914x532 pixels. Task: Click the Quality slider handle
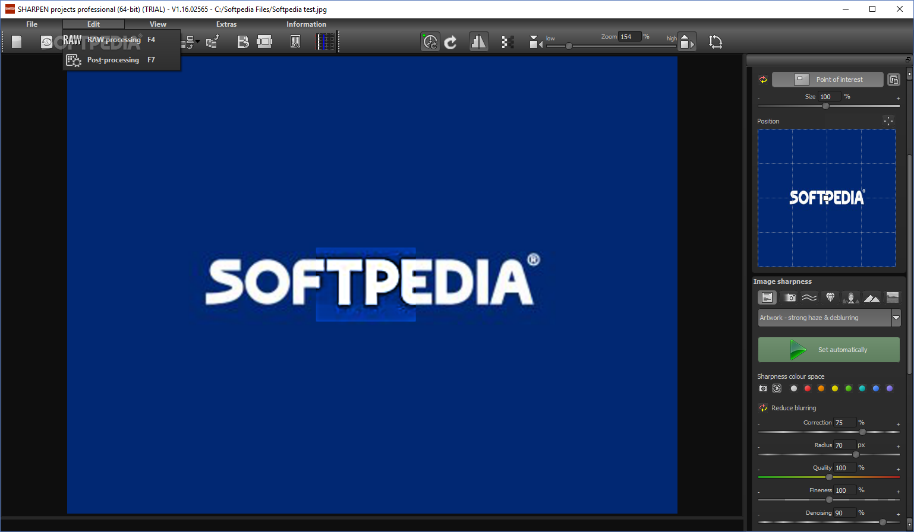(829, 477)
